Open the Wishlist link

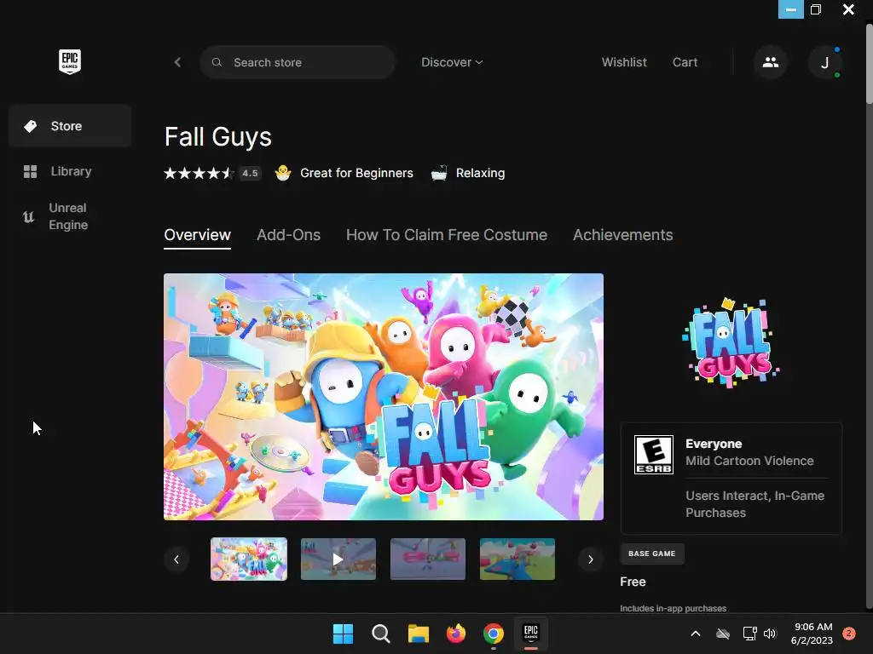click(624, 62)
